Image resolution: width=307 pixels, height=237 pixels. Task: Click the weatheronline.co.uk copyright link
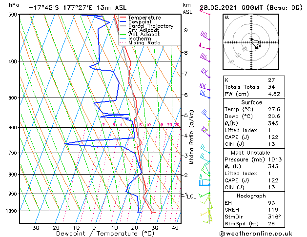tap(256, 234)
